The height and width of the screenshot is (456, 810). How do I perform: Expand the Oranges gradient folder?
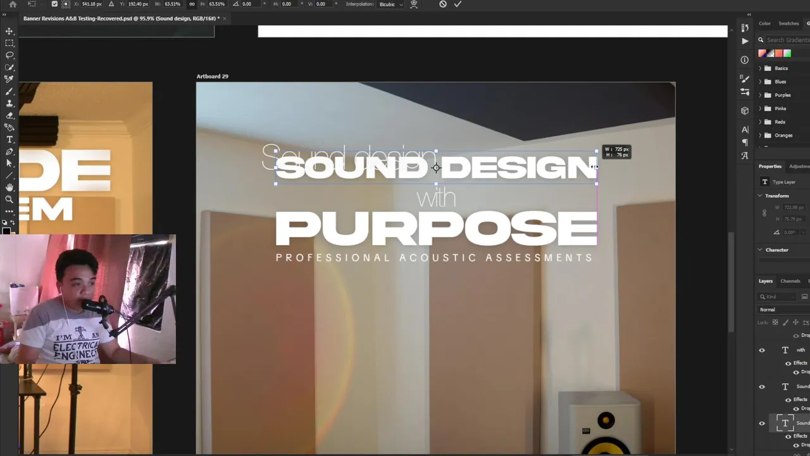[760, 136]
